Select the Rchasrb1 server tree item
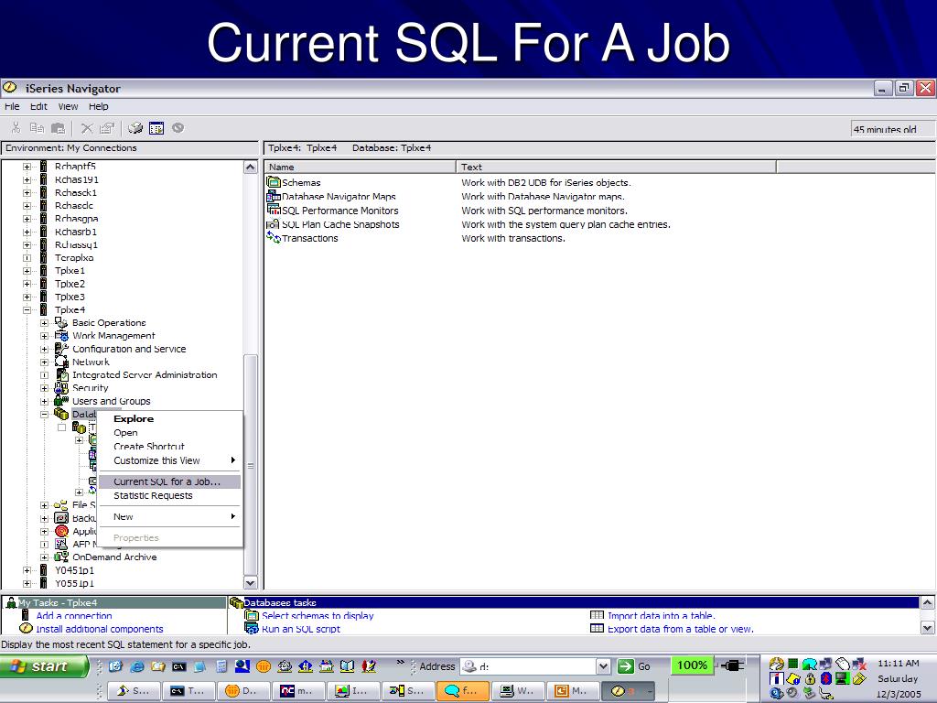 pyautogui.click(x=76, y=232)
